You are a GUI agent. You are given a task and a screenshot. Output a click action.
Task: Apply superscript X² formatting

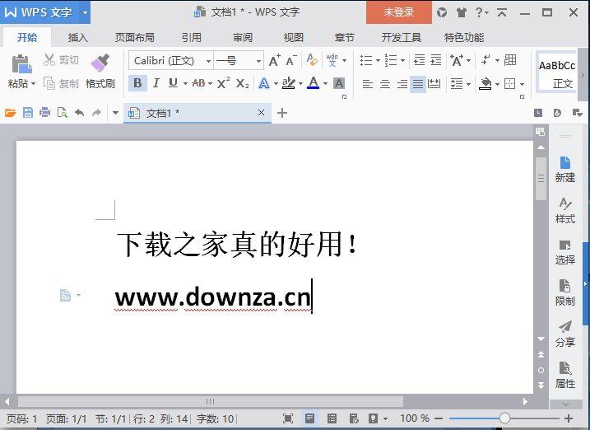point(224,83)
